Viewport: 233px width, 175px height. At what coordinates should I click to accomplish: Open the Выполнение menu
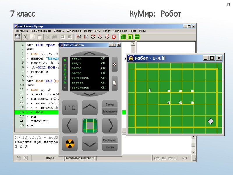coord(74,31)
